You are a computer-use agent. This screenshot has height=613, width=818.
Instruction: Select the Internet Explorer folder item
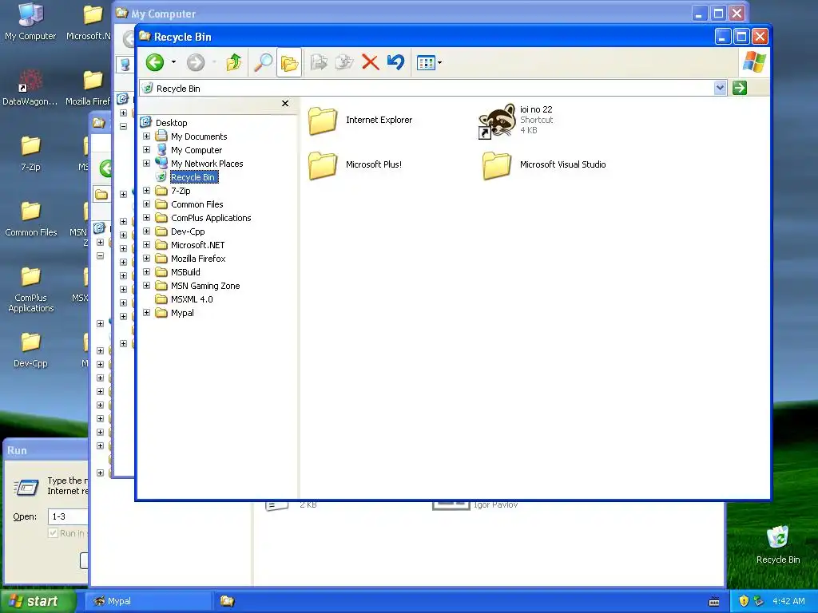(x=360, y=121)
